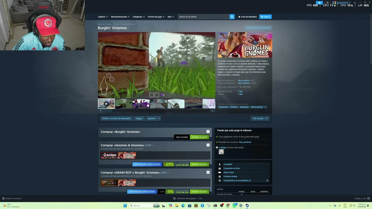Open the Ignorar options dropdown arrow

159,118
